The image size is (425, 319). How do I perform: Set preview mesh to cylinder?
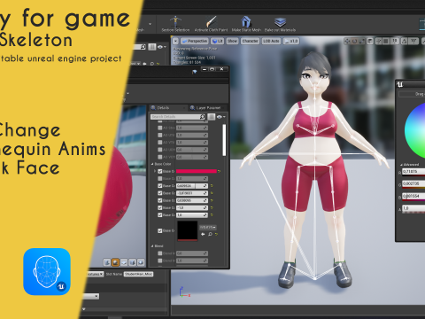(x=107, y=262)
